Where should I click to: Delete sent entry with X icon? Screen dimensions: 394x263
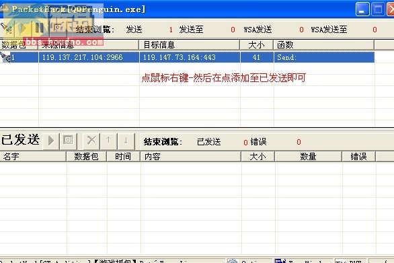91,141
